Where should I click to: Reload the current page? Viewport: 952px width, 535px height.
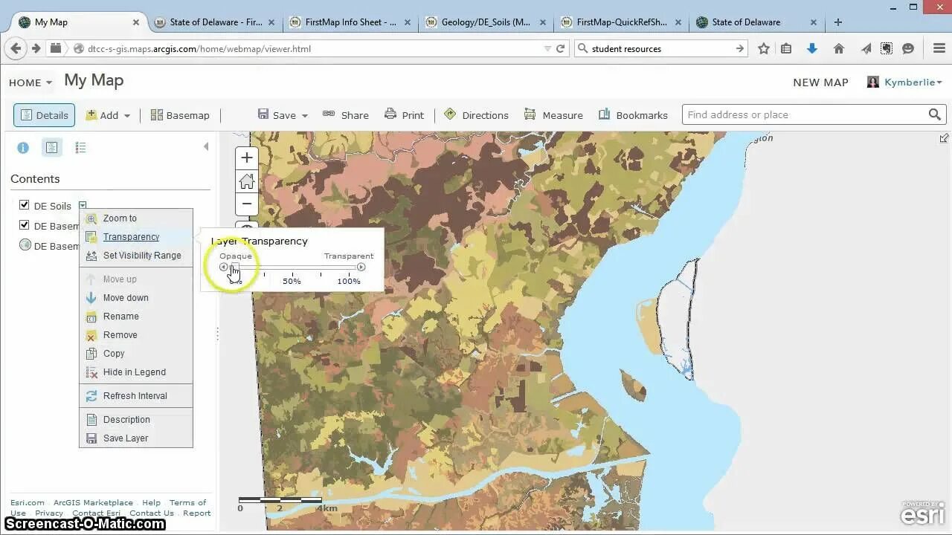(561, 48)
